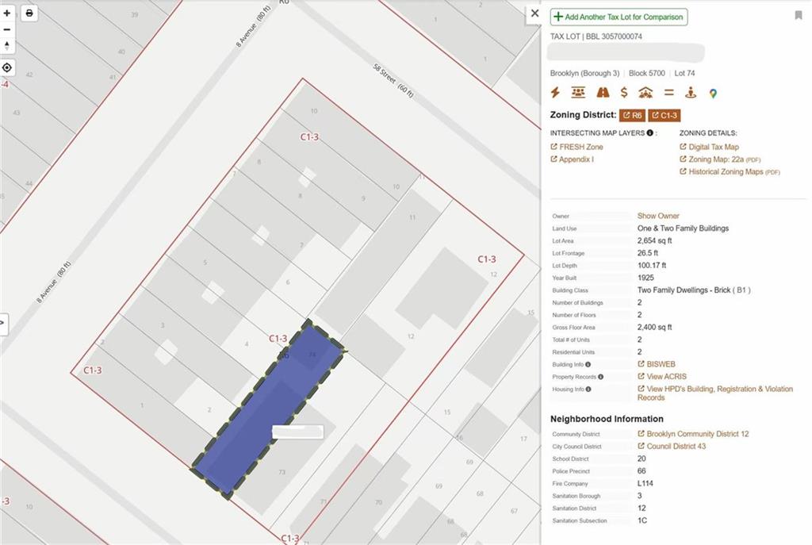Open the R6 zoning district link
Image resolution: width=812 pixels, height=545 pixels.
(632, 116)
